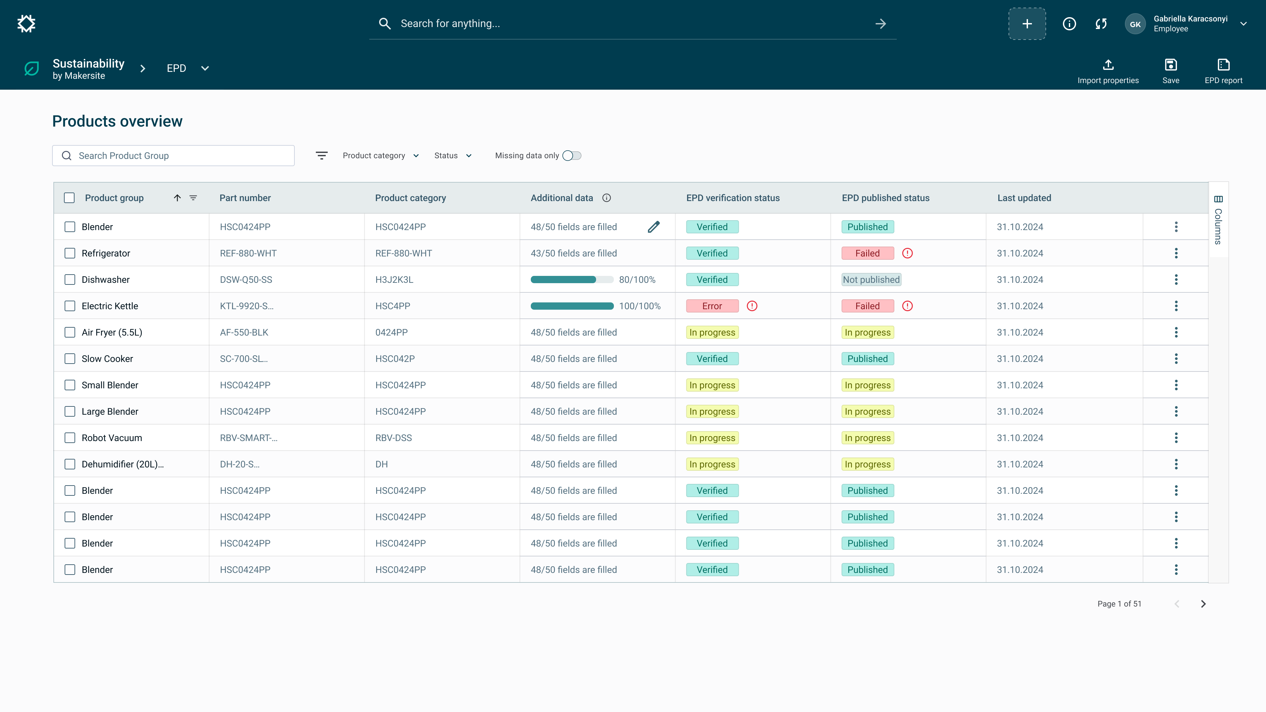Open the Status filter dropdown
The image size is (1266, 712).
(453, 156)
